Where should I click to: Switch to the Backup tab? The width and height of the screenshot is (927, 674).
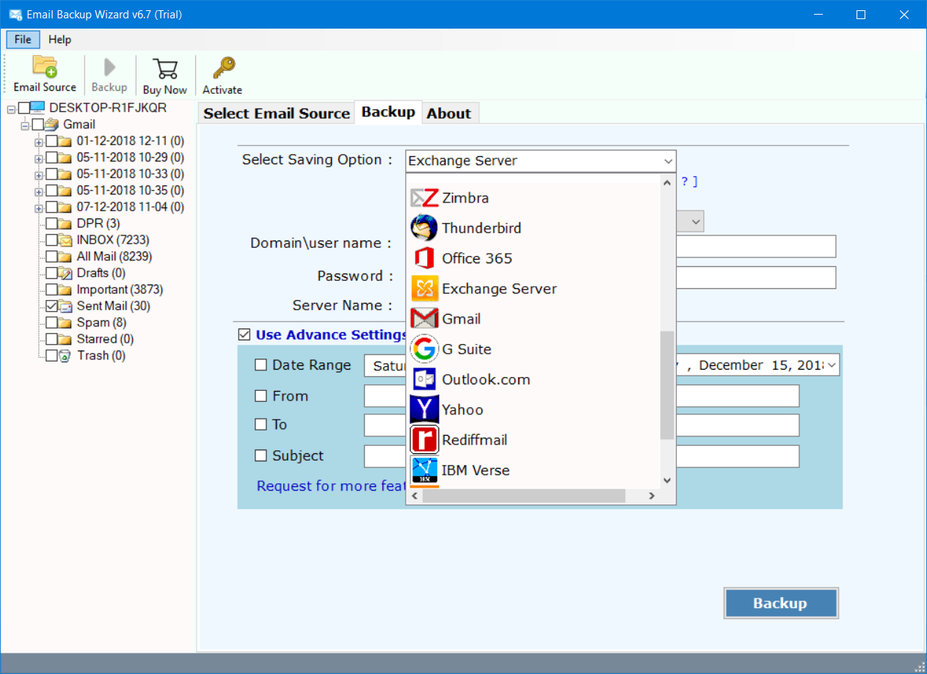click(x=388, y=111)
